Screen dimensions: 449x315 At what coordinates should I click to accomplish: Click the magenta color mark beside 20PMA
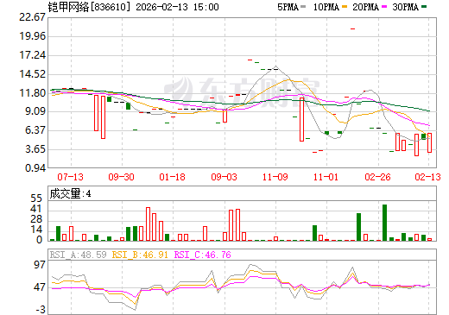pyautogui.click(x=384, y=6)
